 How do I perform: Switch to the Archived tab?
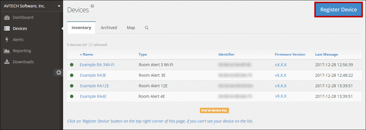109,28
